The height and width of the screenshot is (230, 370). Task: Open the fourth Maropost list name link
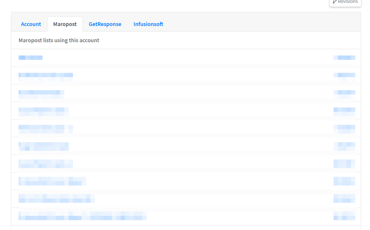[43, 110]
